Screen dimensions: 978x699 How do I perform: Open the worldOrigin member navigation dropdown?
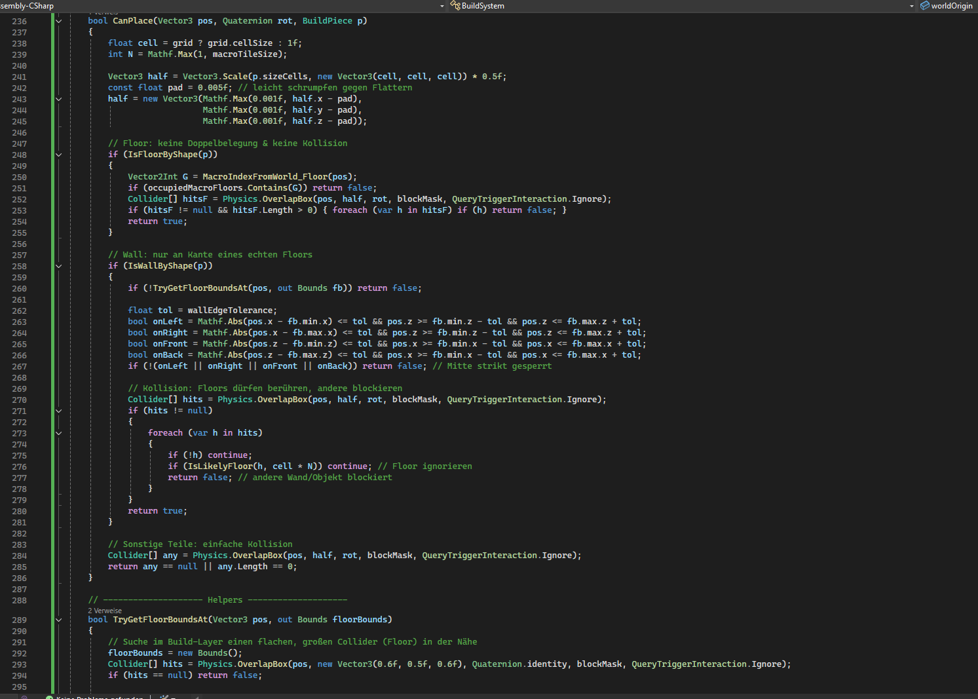[x=948, y=6]
